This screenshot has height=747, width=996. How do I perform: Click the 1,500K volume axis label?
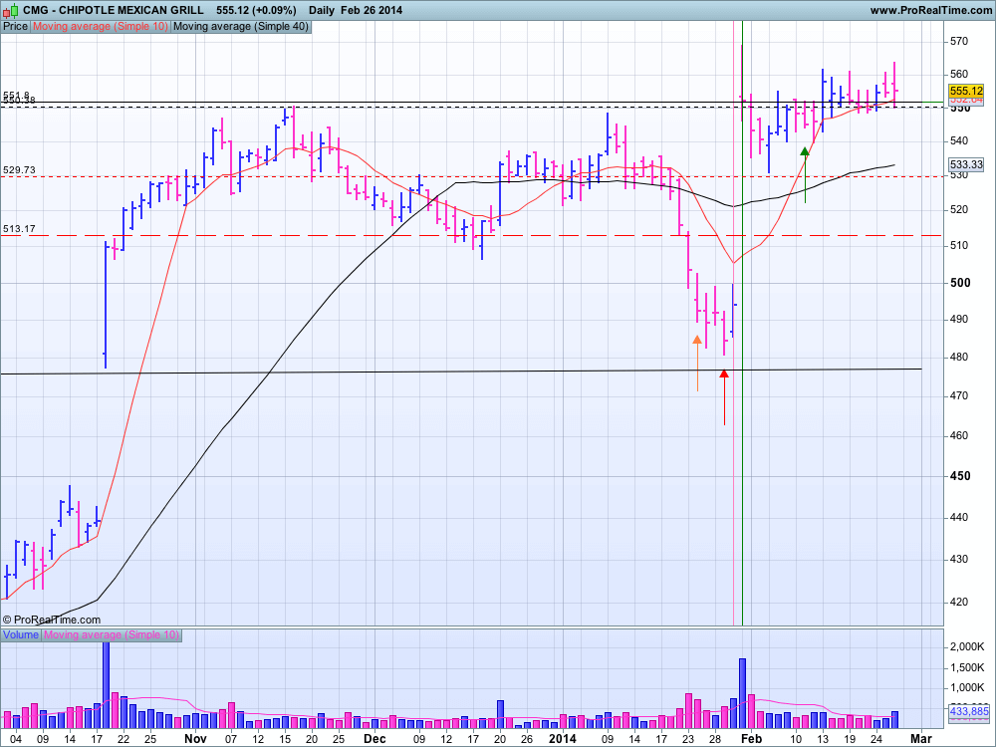(967, 667)
